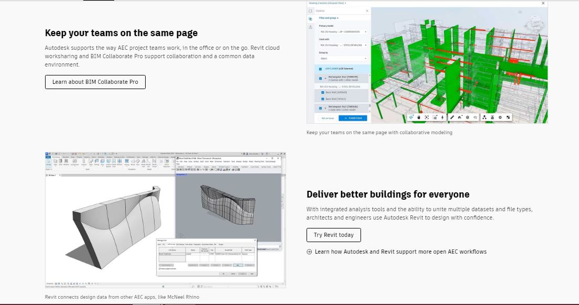Click the camera snapshot tool in the viewer

click(x=435, y=117)
